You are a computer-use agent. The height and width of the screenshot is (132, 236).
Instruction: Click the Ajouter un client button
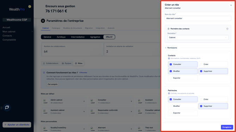point(17,125)
